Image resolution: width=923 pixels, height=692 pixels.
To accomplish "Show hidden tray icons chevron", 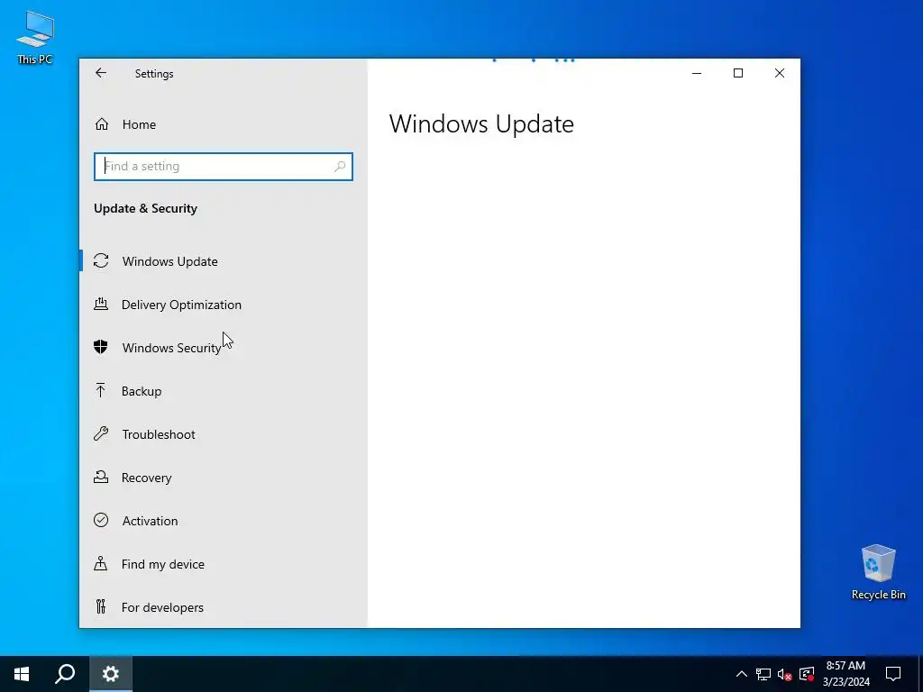I will [742, 674].
